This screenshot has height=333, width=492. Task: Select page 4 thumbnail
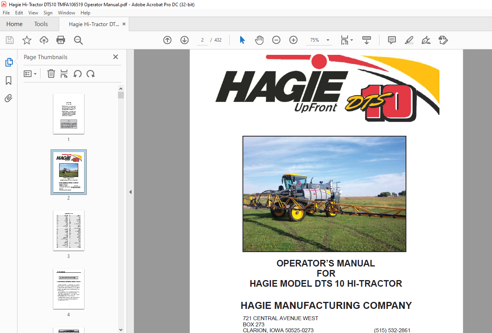pos(69,289)
